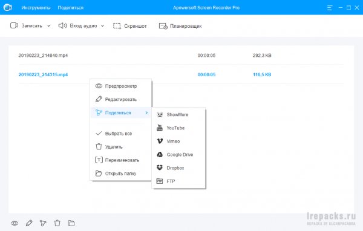The height and width of the screenshot is (231, 363).
Task: Click the YouTube logo icon
Action: point(160,128)
